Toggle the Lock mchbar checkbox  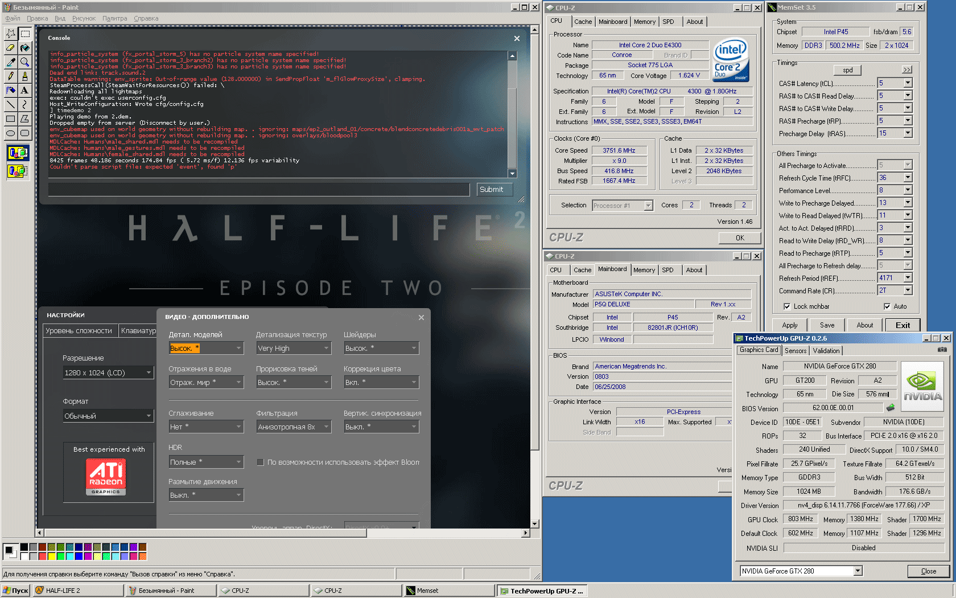[787, 306]
